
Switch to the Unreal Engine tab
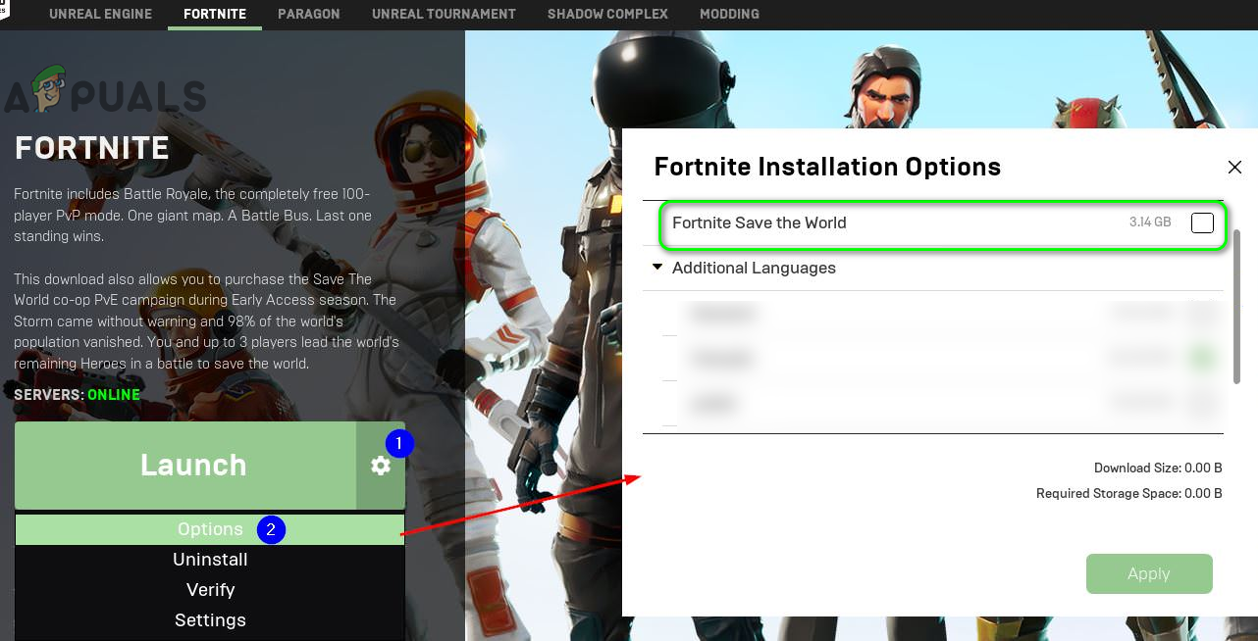coord(100,14)
